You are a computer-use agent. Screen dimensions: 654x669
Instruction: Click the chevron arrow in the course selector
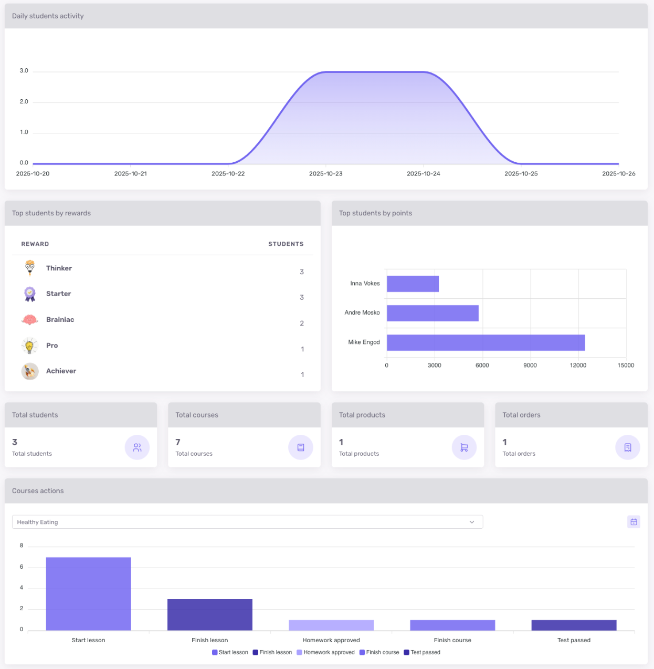(x=472, y=522)
